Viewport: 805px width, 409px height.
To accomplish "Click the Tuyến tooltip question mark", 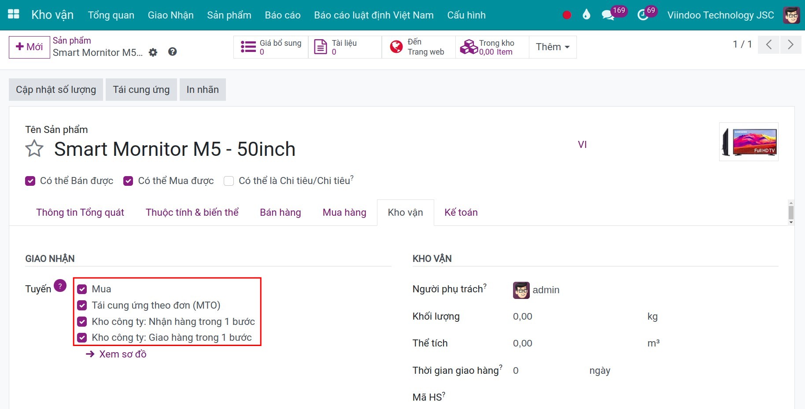I will 60,286.
